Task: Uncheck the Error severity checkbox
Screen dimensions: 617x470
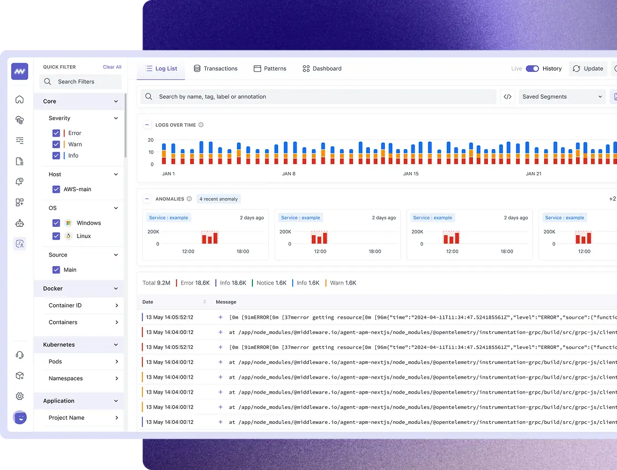Action: click(56, 133)
